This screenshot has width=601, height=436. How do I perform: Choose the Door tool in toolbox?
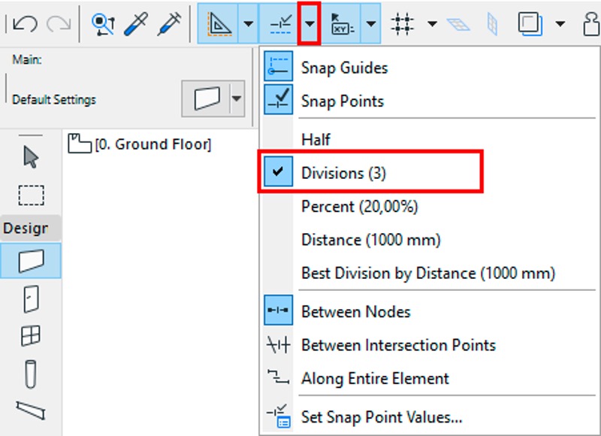[31, 299]
